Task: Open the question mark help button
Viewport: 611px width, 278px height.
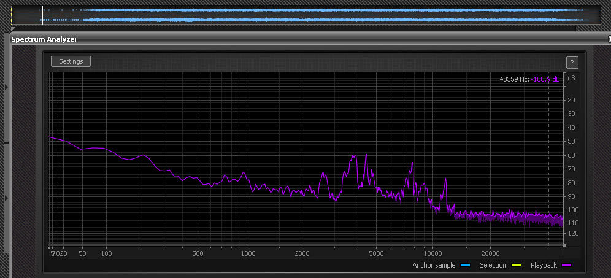Action: pos(572,63)
